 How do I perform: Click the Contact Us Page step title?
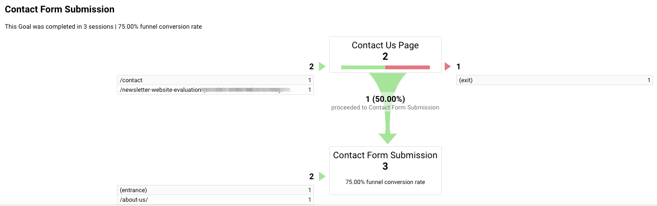(385, 45)
